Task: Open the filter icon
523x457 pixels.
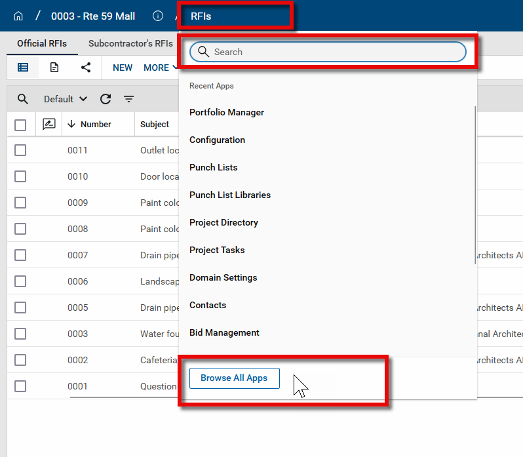Action: point(129,99)
